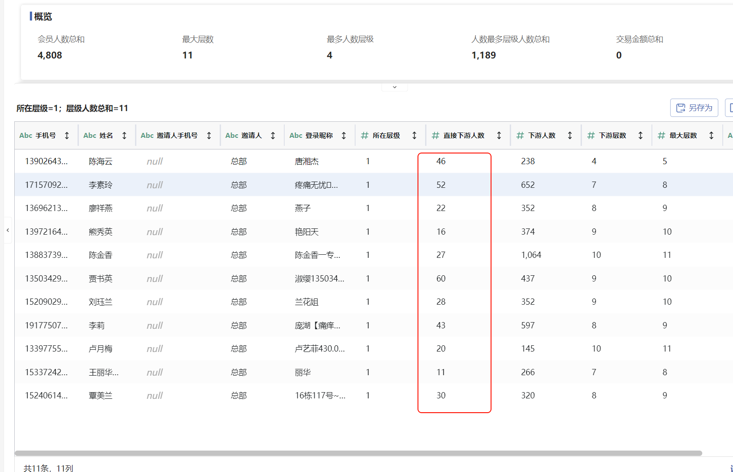This screenshot has width=733, height=472.
Task: Click the 会员人数总和 value 4,808
Action: click(50, 55)
